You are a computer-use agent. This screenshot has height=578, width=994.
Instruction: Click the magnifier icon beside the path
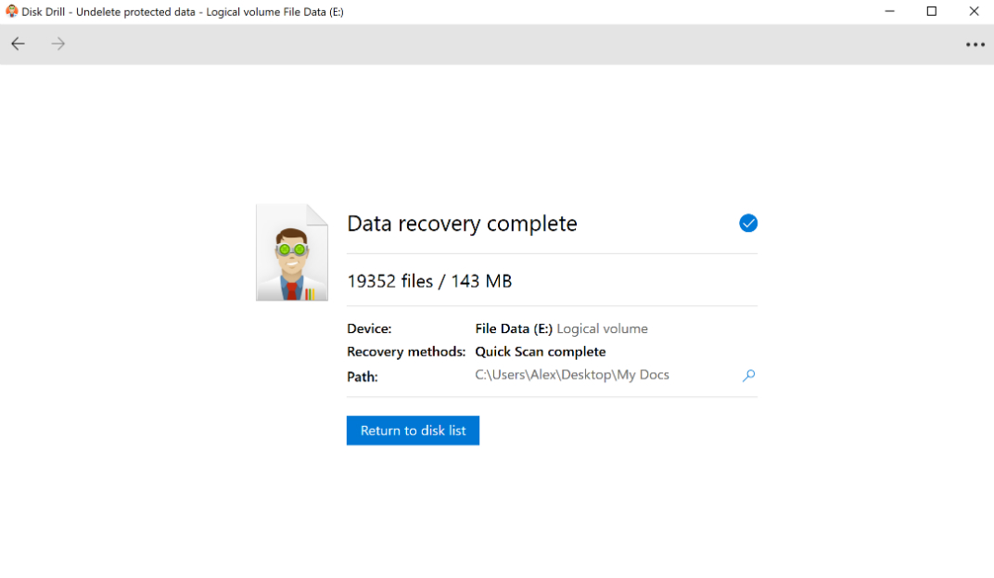[x=748, y=376]
